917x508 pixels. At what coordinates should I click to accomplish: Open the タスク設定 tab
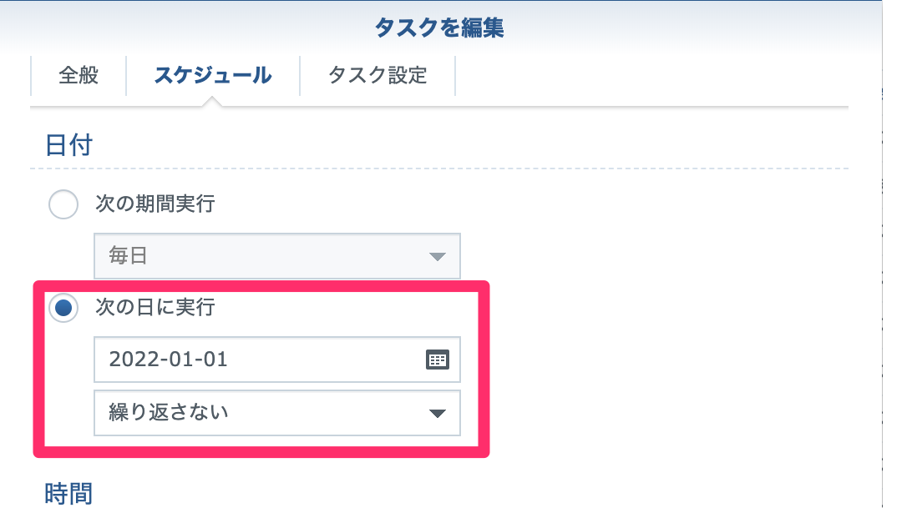point(377,76)
